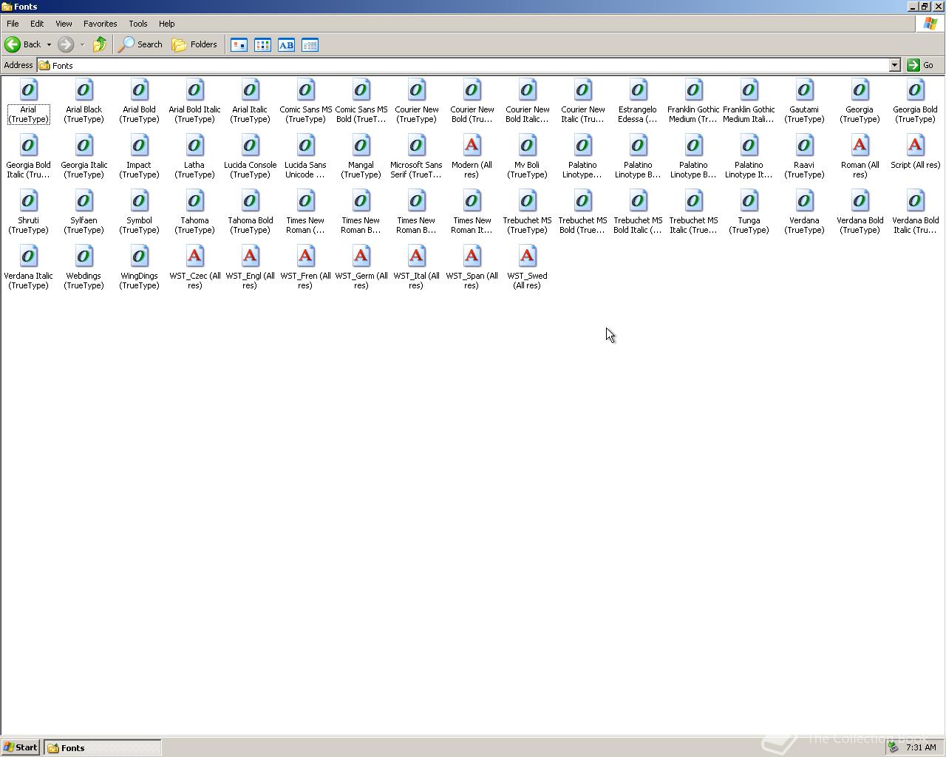Open the Back button history dropdown
Viewport: 946px width, 757px height.
point(49,44)
